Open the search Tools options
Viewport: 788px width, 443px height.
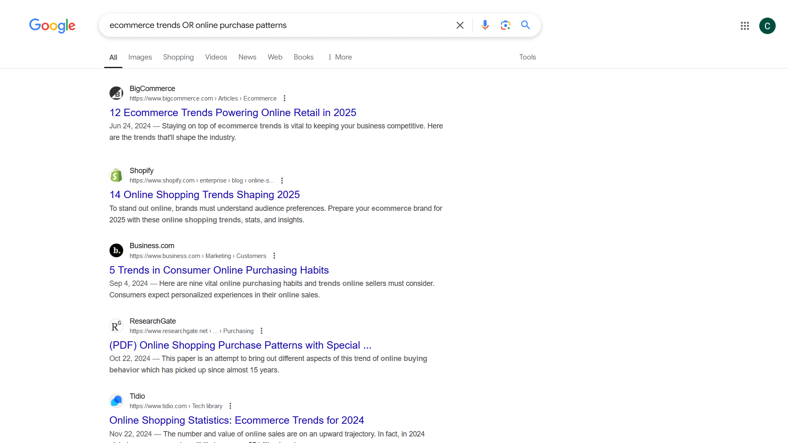tap(528, 57)
